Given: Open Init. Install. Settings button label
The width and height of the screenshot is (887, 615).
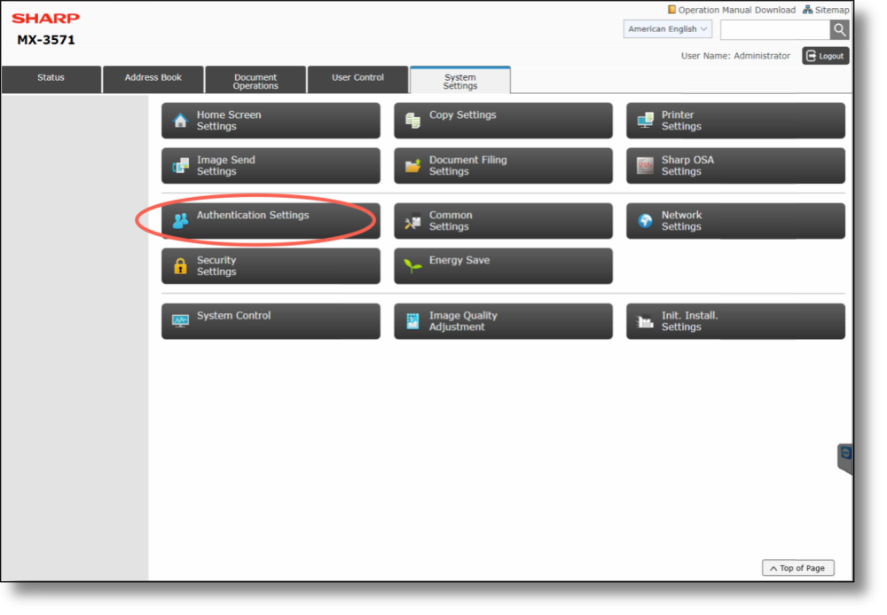Looking at the screenshot, I should click(689, 321).
